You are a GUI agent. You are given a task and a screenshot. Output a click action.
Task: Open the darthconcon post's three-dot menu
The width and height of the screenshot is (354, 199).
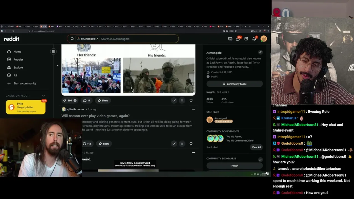194,109
